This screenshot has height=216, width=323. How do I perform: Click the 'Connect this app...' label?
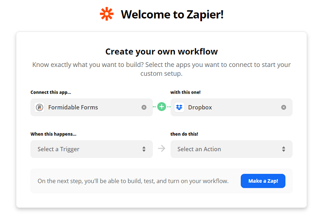(51, 92)
